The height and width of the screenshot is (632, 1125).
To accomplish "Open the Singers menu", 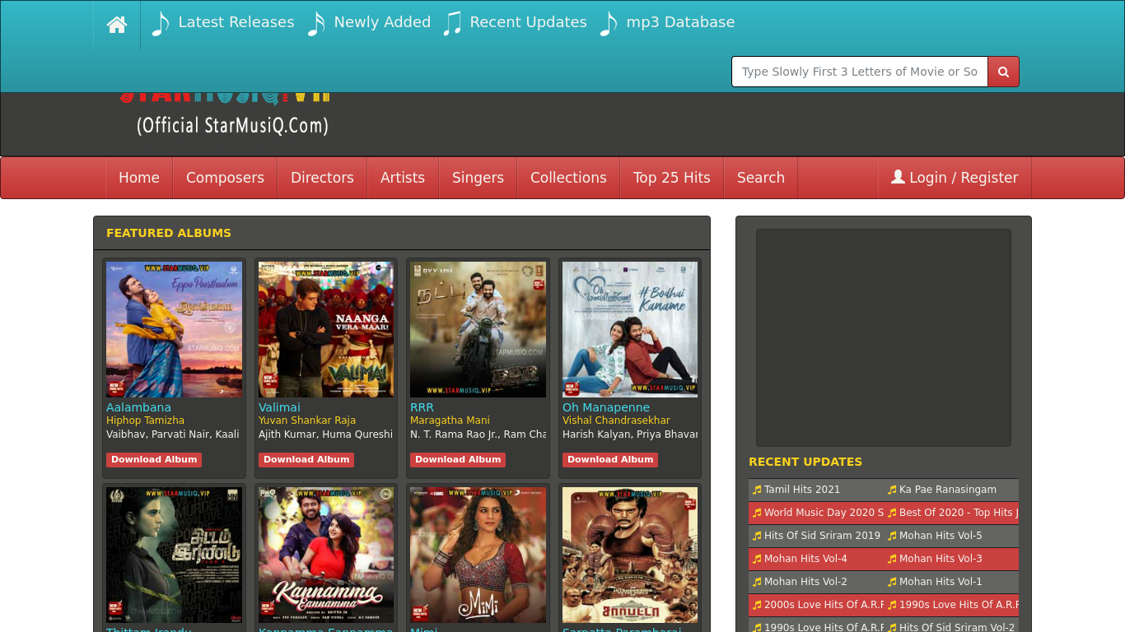I will click(x=478, y=178).
